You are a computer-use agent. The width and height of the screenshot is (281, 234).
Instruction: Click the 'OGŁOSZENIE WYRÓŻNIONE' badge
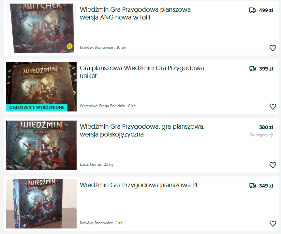(x=37, y=108)
